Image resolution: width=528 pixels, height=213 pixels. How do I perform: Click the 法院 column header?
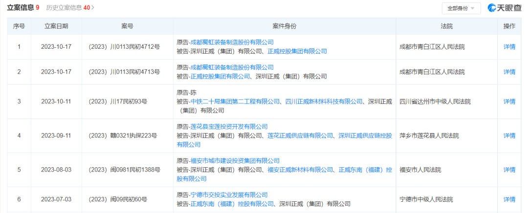[446, 26]
